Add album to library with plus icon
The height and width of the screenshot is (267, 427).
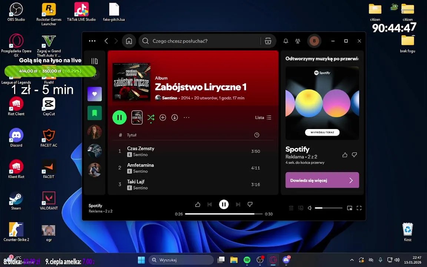tap(163, 118)
